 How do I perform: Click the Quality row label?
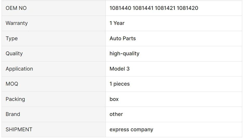[14, 53]
